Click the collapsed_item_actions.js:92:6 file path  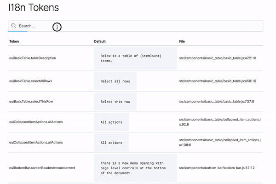pyautogui.click(x=220, y=122)
